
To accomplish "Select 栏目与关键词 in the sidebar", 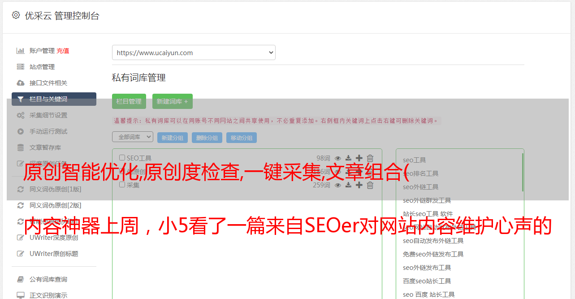I will coord(54,99).
